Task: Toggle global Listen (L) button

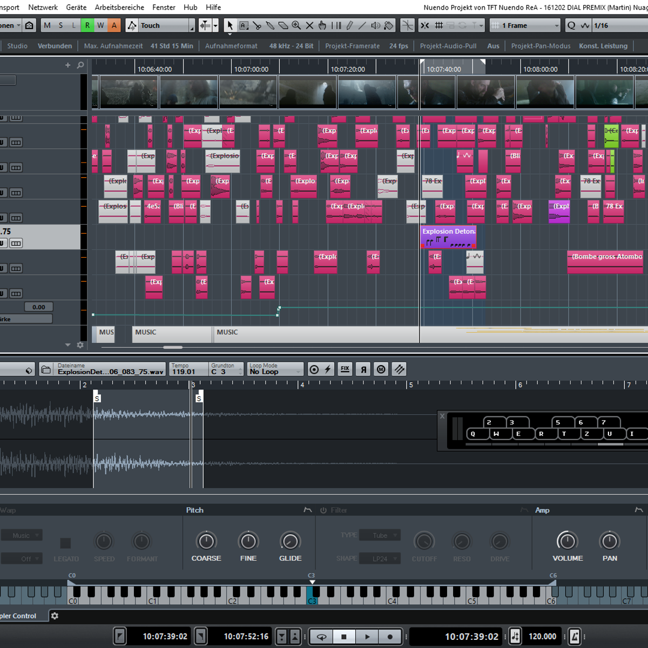Action: [74, 25]
